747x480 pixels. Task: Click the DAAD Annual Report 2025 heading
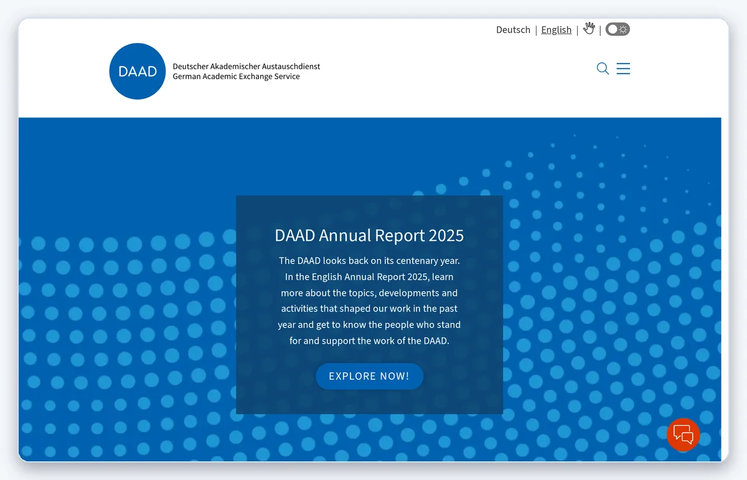point(369,235)
